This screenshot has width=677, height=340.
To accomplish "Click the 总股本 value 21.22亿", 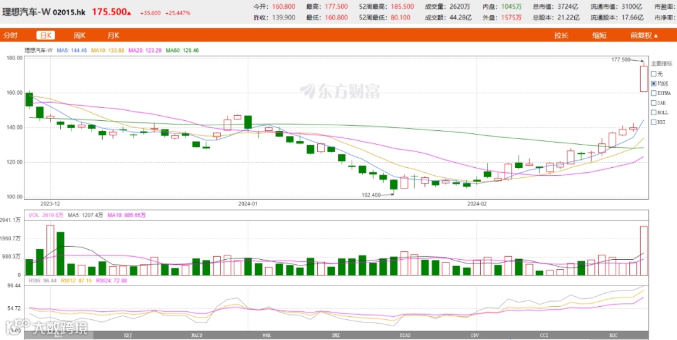I will [567, 18].
